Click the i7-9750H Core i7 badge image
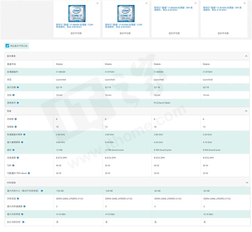 pos(126,13)
